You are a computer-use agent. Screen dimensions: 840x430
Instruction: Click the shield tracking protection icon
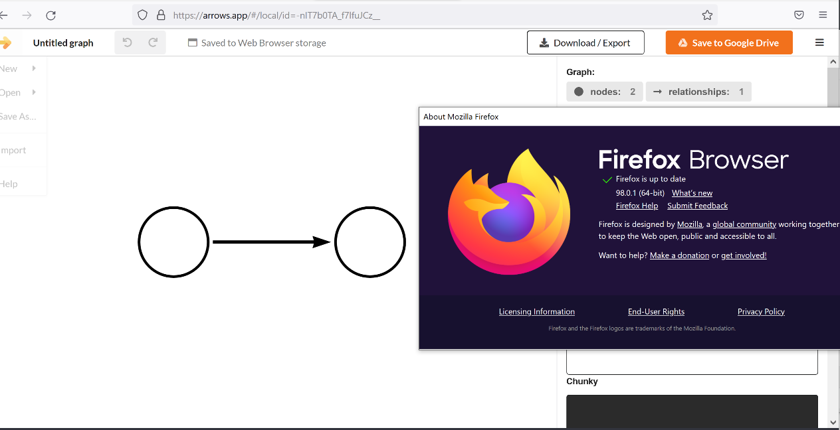[142, 15]
